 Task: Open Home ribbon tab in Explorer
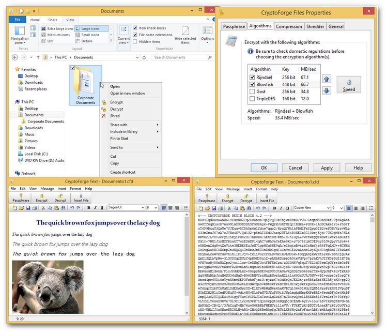[35, 20]
